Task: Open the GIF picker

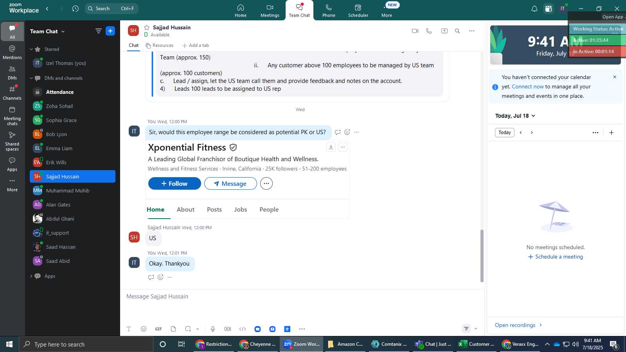Action: (158, 329)
